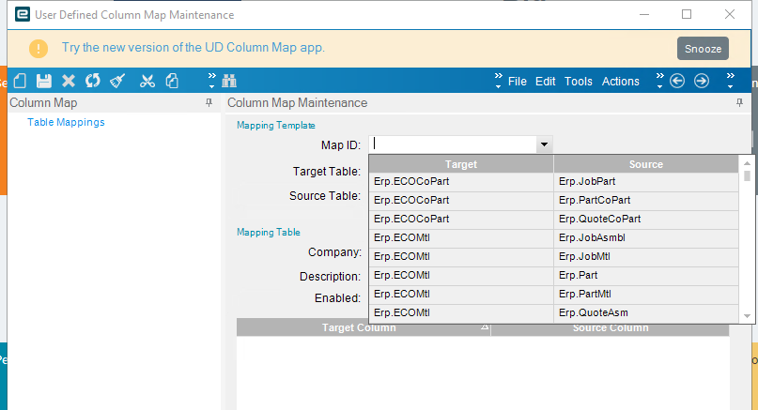Click the Delete X toolbar icon
The width and height of the screenshot is (758, 410).
point(69,81)
